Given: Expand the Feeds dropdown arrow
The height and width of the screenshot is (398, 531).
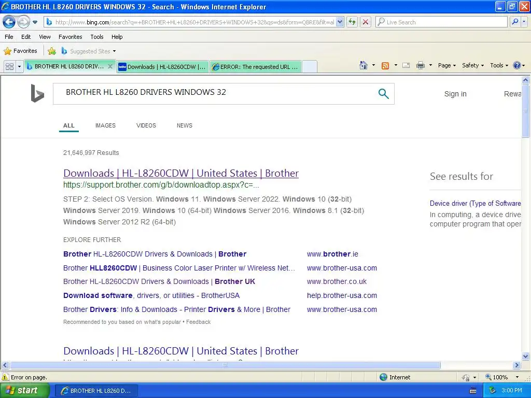Looking at the screenshot, I should (396, 65).
